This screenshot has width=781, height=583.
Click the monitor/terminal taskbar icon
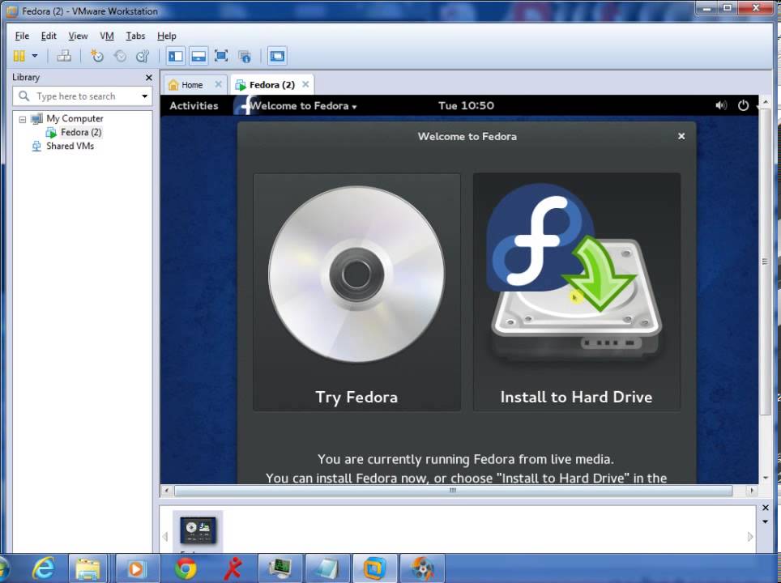point(280,568)
